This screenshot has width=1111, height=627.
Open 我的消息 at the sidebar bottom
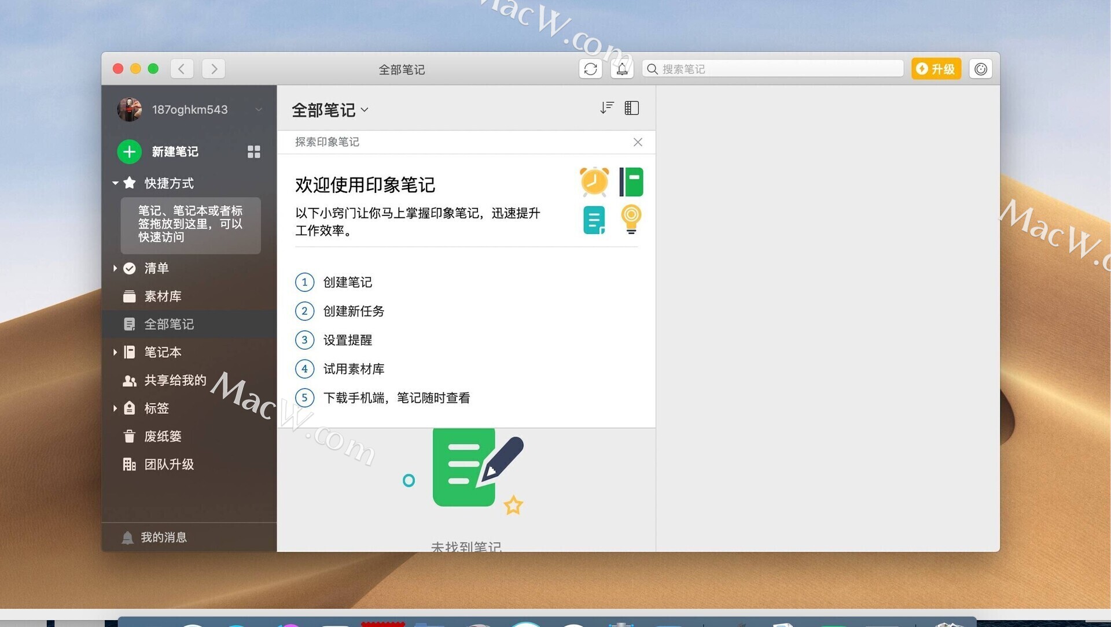[189, 537]
